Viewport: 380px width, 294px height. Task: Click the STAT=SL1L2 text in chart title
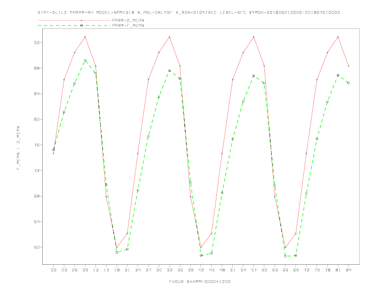[x=52, y=12]
